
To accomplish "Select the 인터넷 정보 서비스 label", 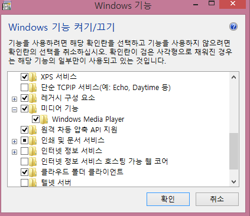I will tap(72, 151).
